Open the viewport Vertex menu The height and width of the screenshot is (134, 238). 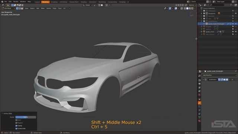click(x=49, y=8)
